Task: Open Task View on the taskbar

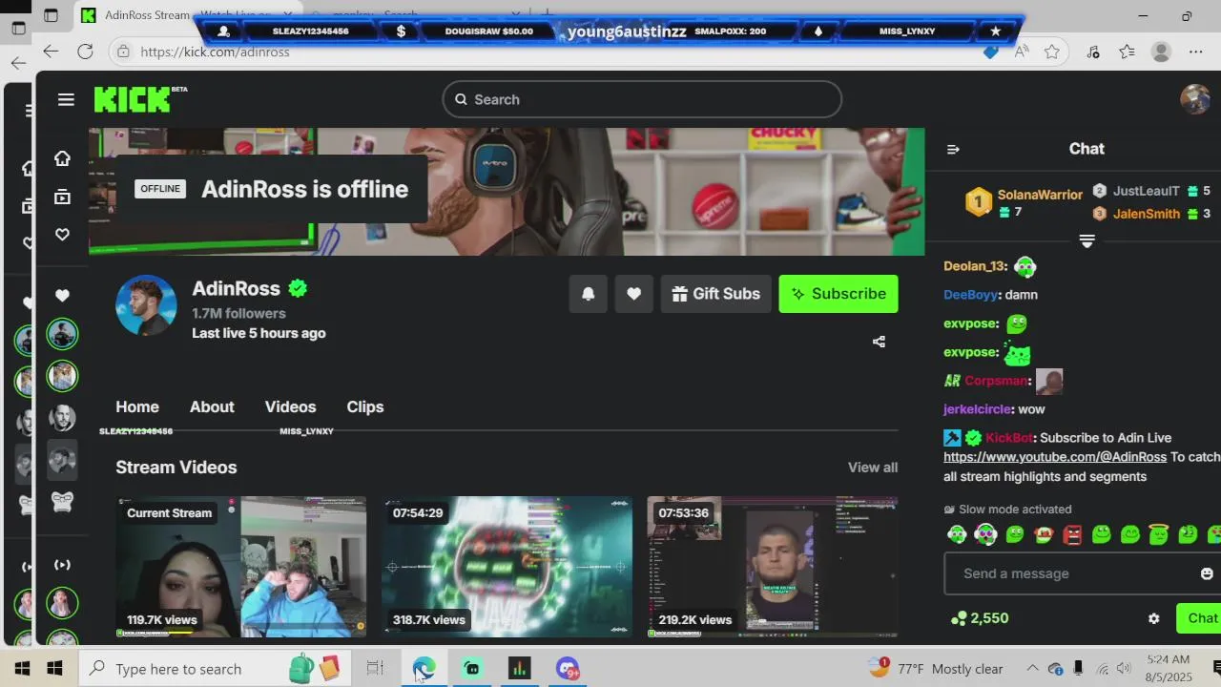Action: coord(375,669)
